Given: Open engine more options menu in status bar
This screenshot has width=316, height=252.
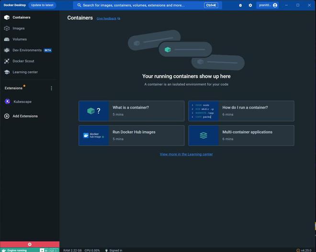Looking at the screenshot, I should coord(56,251).
